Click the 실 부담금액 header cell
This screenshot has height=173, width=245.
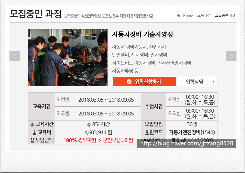[x=42, y=140]
